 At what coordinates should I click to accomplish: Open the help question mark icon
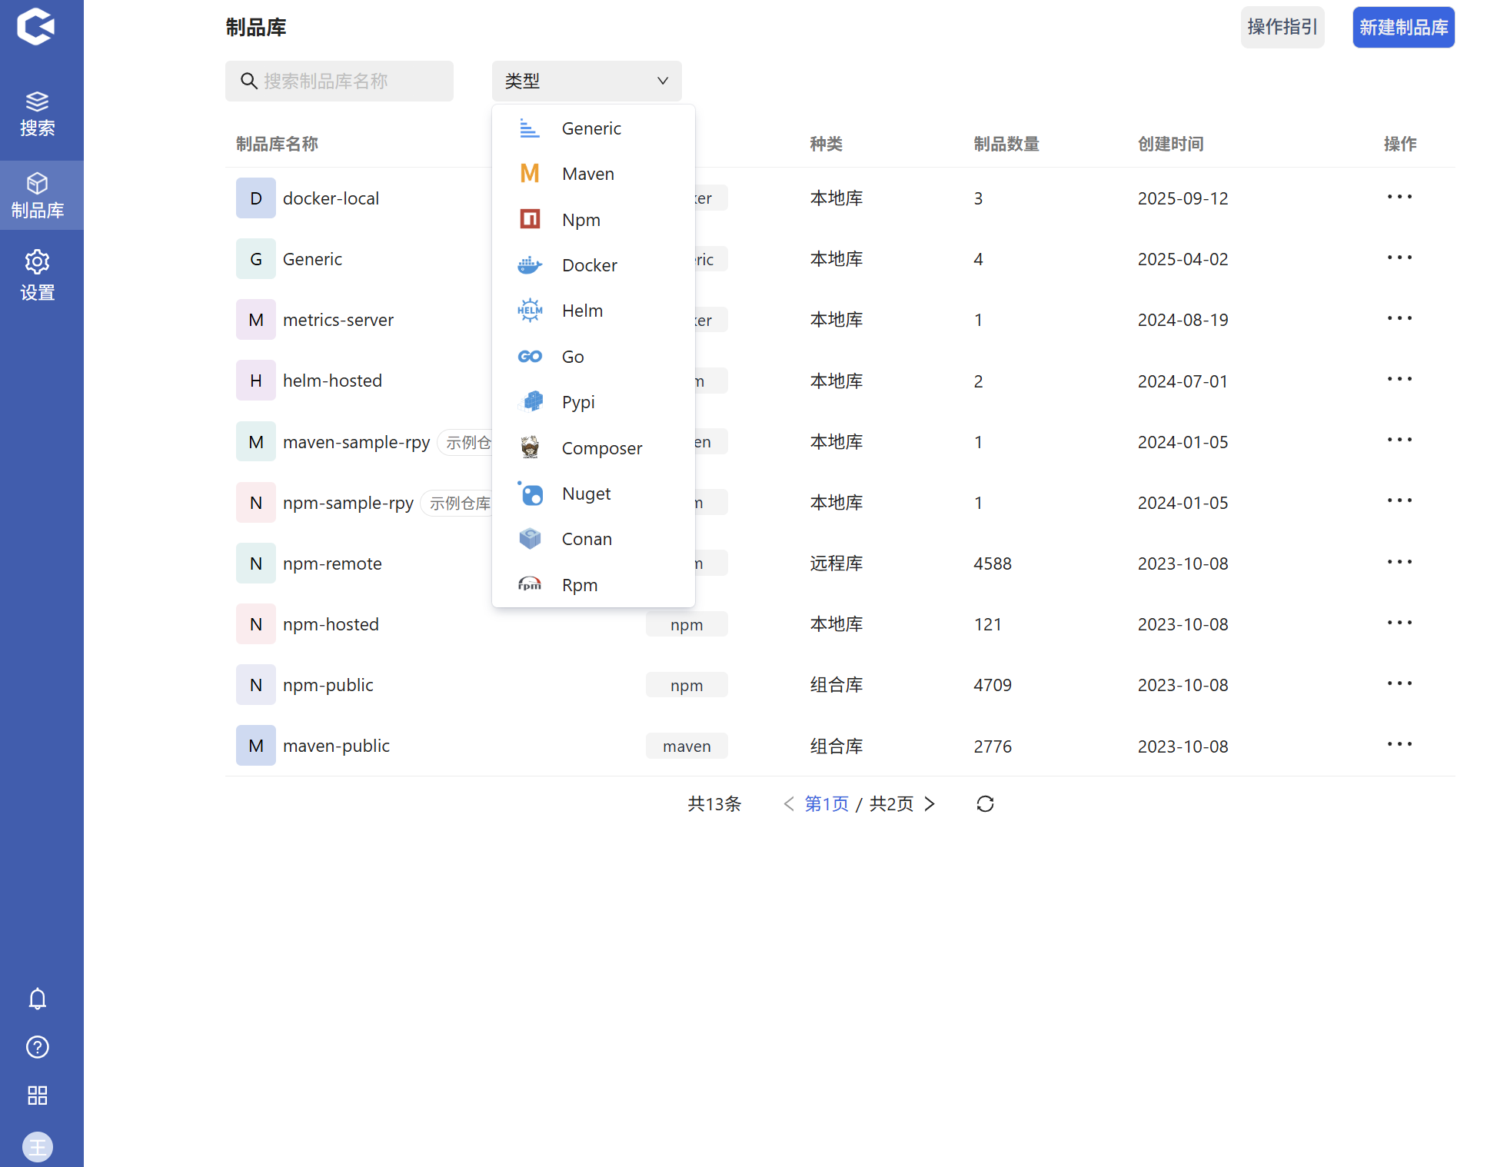(x=37, y=1046)
